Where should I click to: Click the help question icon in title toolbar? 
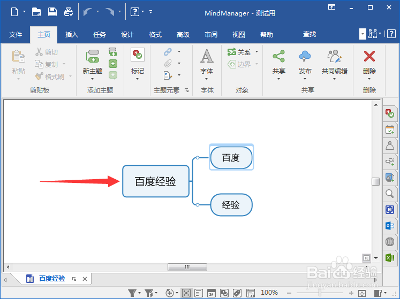click(x=135, y=12)
